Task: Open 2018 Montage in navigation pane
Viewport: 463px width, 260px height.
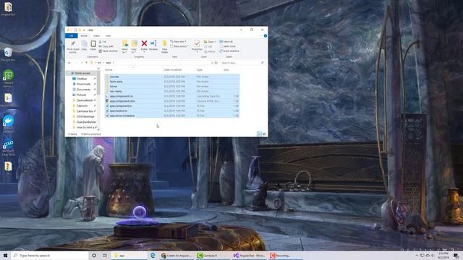Action: coord(85,116)
